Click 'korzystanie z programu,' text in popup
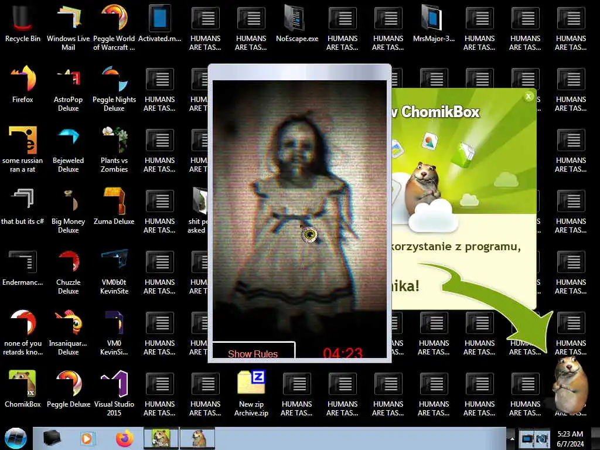The height and width of the screenshot is (450, 600). pos(456,247)
